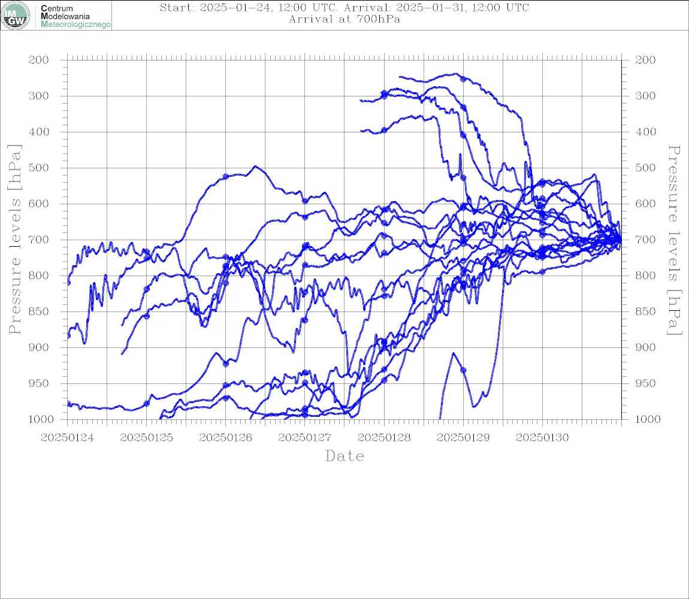Click the left axis 200 label
The height and width of the screenshot is (599, 689).
(x=39, y=60)
